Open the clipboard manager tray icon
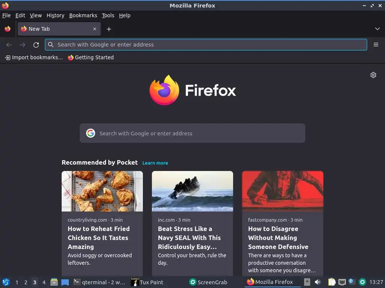This screenshot has height=288, width=385. 332,282
